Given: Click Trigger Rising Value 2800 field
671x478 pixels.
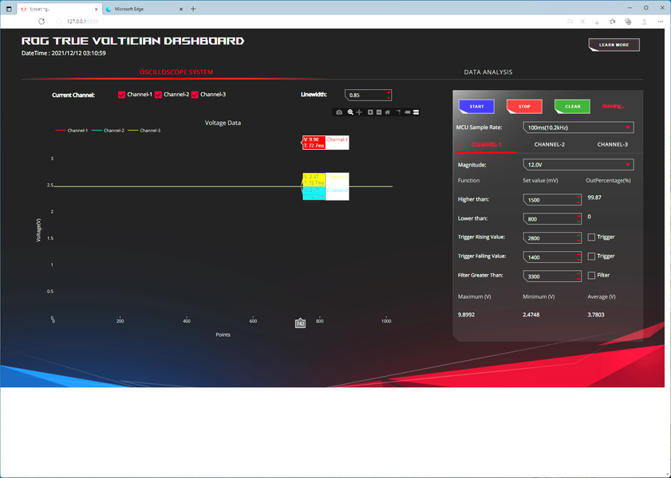Looking at the screenshot, I should (552, 238).
